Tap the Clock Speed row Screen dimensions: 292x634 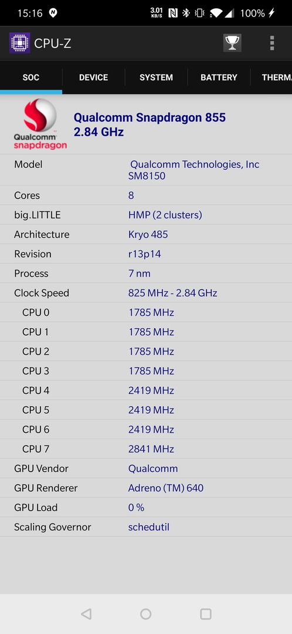(146, 293)
